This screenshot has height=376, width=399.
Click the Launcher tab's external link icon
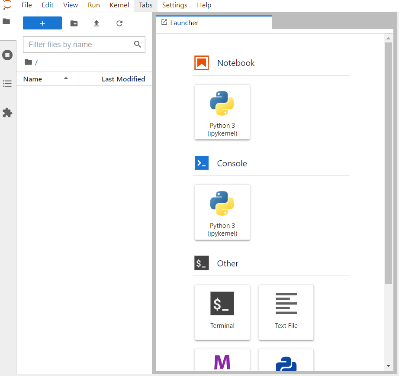pos(164,22)
